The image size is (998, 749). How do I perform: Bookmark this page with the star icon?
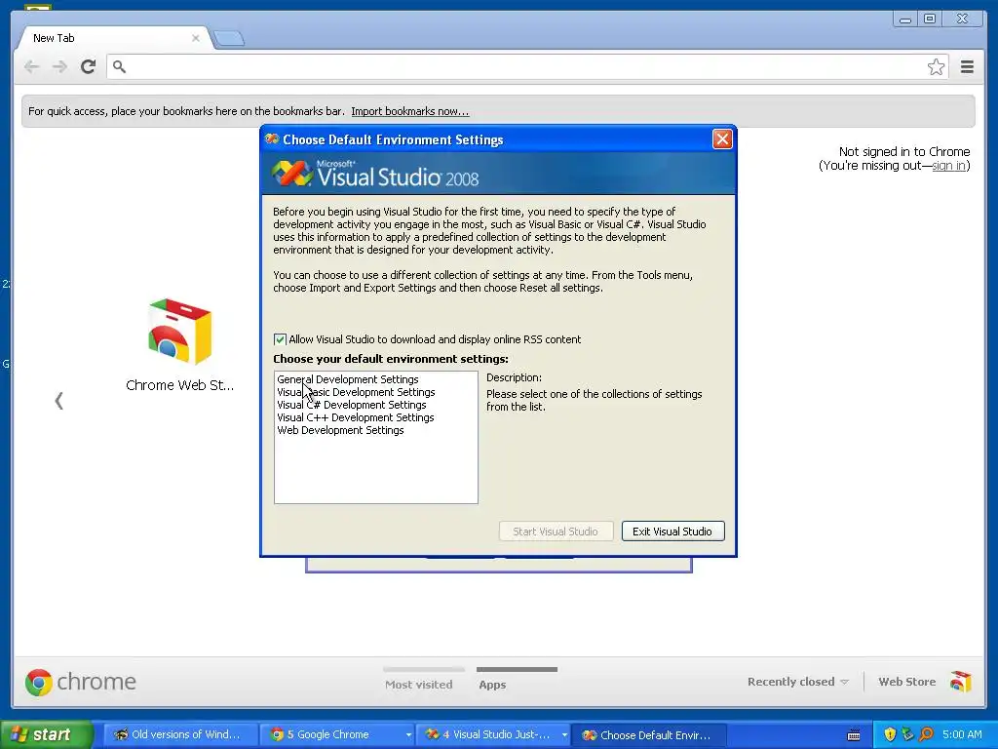936,67
